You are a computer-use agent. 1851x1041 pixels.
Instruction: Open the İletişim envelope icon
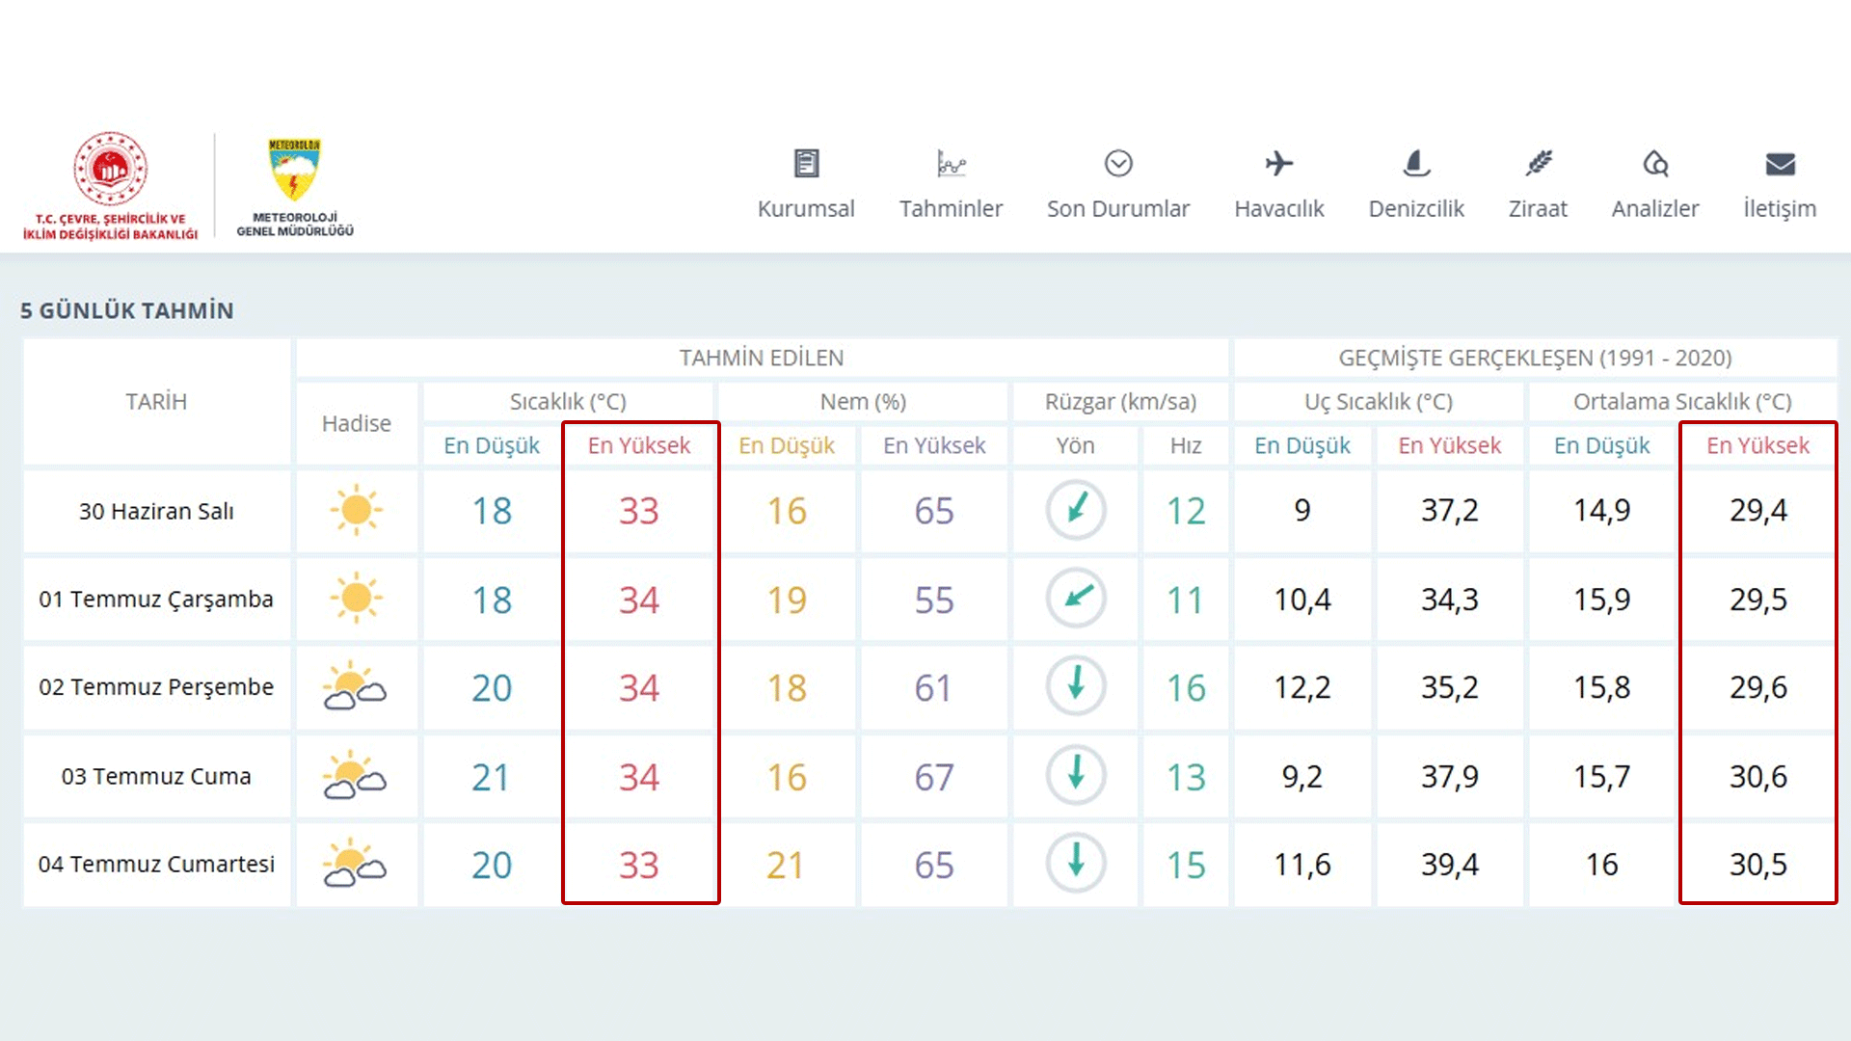click(1780, 164)
